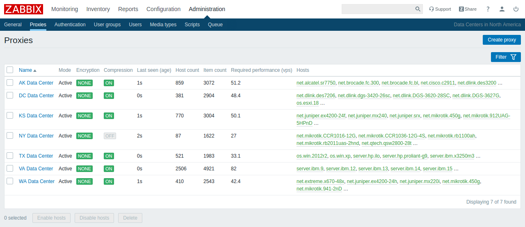The height and width of the screenshot is (227, 525).
Task: Click the Enable hosts button
Action: 51,218
